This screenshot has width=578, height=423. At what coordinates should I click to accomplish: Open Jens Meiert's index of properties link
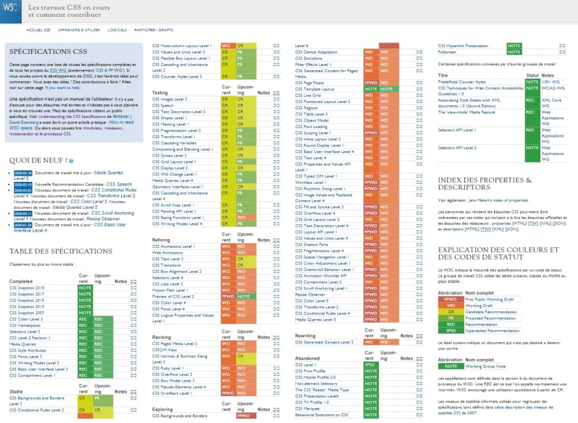pyautogui.click(x=498, y=200)
